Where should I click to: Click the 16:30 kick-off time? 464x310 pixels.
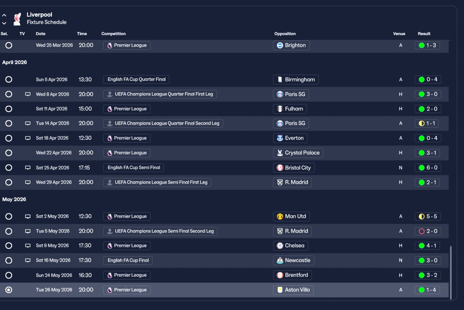tap(85, 275)
